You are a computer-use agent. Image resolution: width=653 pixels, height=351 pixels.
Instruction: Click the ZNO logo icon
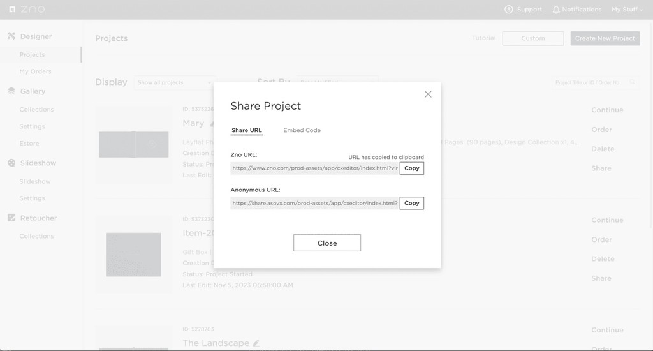pyautogui.click(x=12, y=9)
